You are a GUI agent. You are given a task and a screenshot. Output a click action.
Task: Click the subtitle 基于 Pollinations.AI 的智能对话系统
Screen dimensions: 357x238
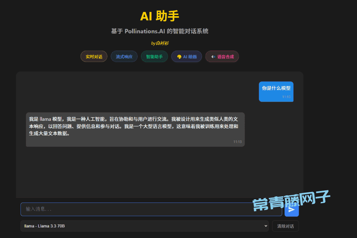[x=160, y=31]
